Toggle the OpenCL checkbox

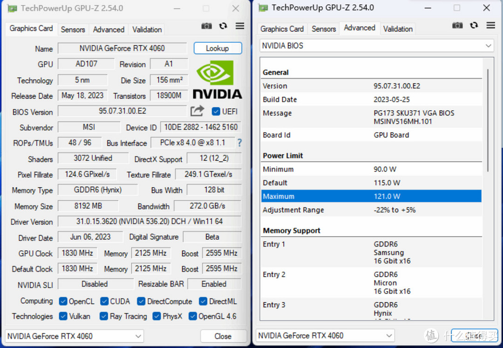tap(63, 301)
